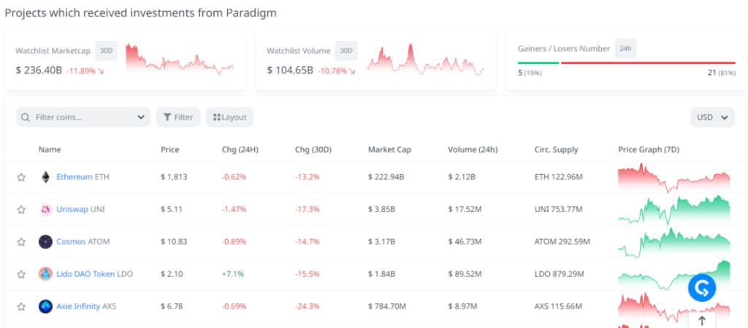Screen dimensions: 748x328
Task: Click the Cosmos ATOM logo icon
Action: click(45, 241)
